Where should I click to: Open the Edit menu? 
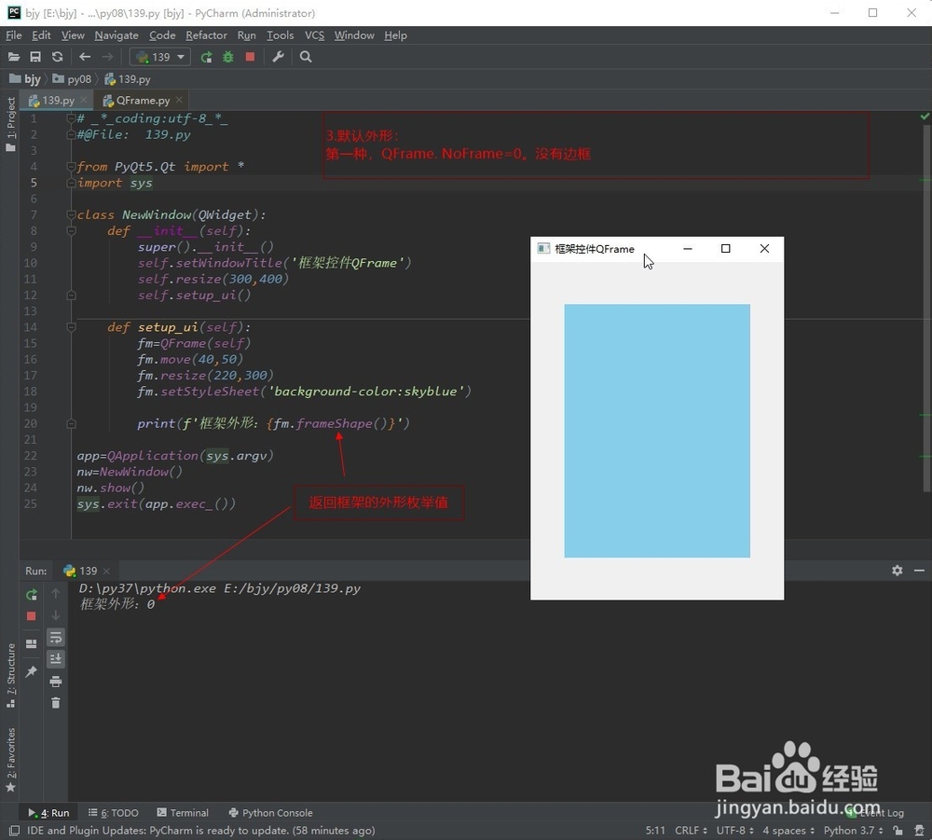[x=41, y=35]
